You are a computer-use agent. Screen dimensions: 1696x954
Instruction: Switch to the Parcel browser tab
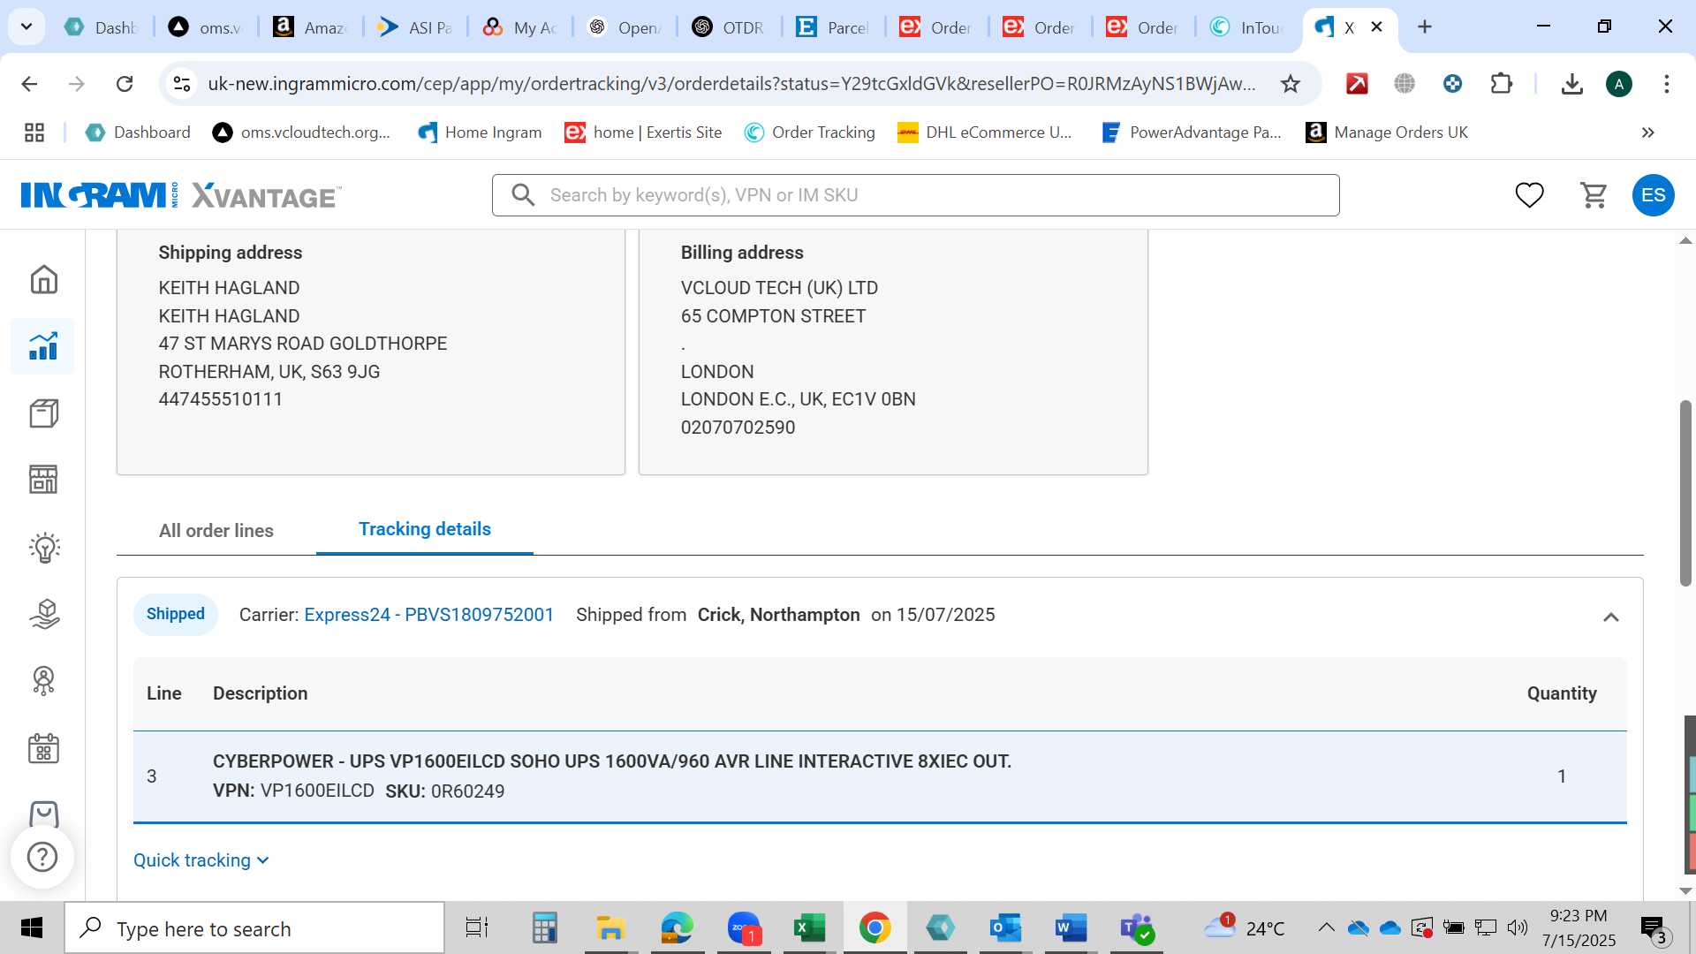pos(834,27)
